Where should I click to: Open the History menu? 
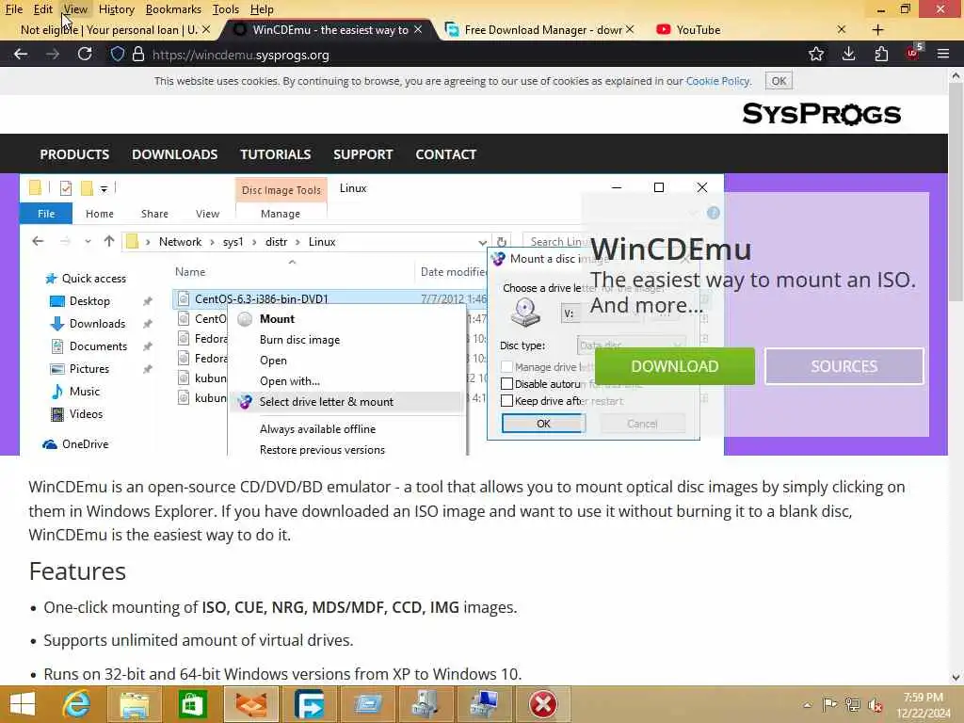(116, 9)
